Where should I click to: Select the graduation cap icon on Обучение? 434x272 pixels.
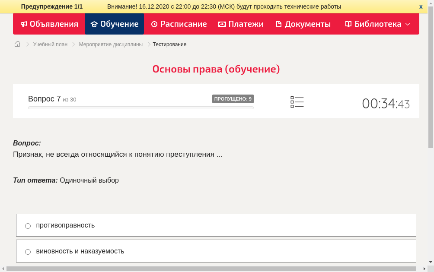pyautogui.click(x=95, y=24)
